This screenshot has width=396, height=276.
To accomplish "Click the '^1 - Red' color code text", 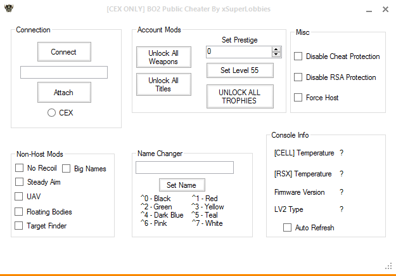I will coord(205,199).
